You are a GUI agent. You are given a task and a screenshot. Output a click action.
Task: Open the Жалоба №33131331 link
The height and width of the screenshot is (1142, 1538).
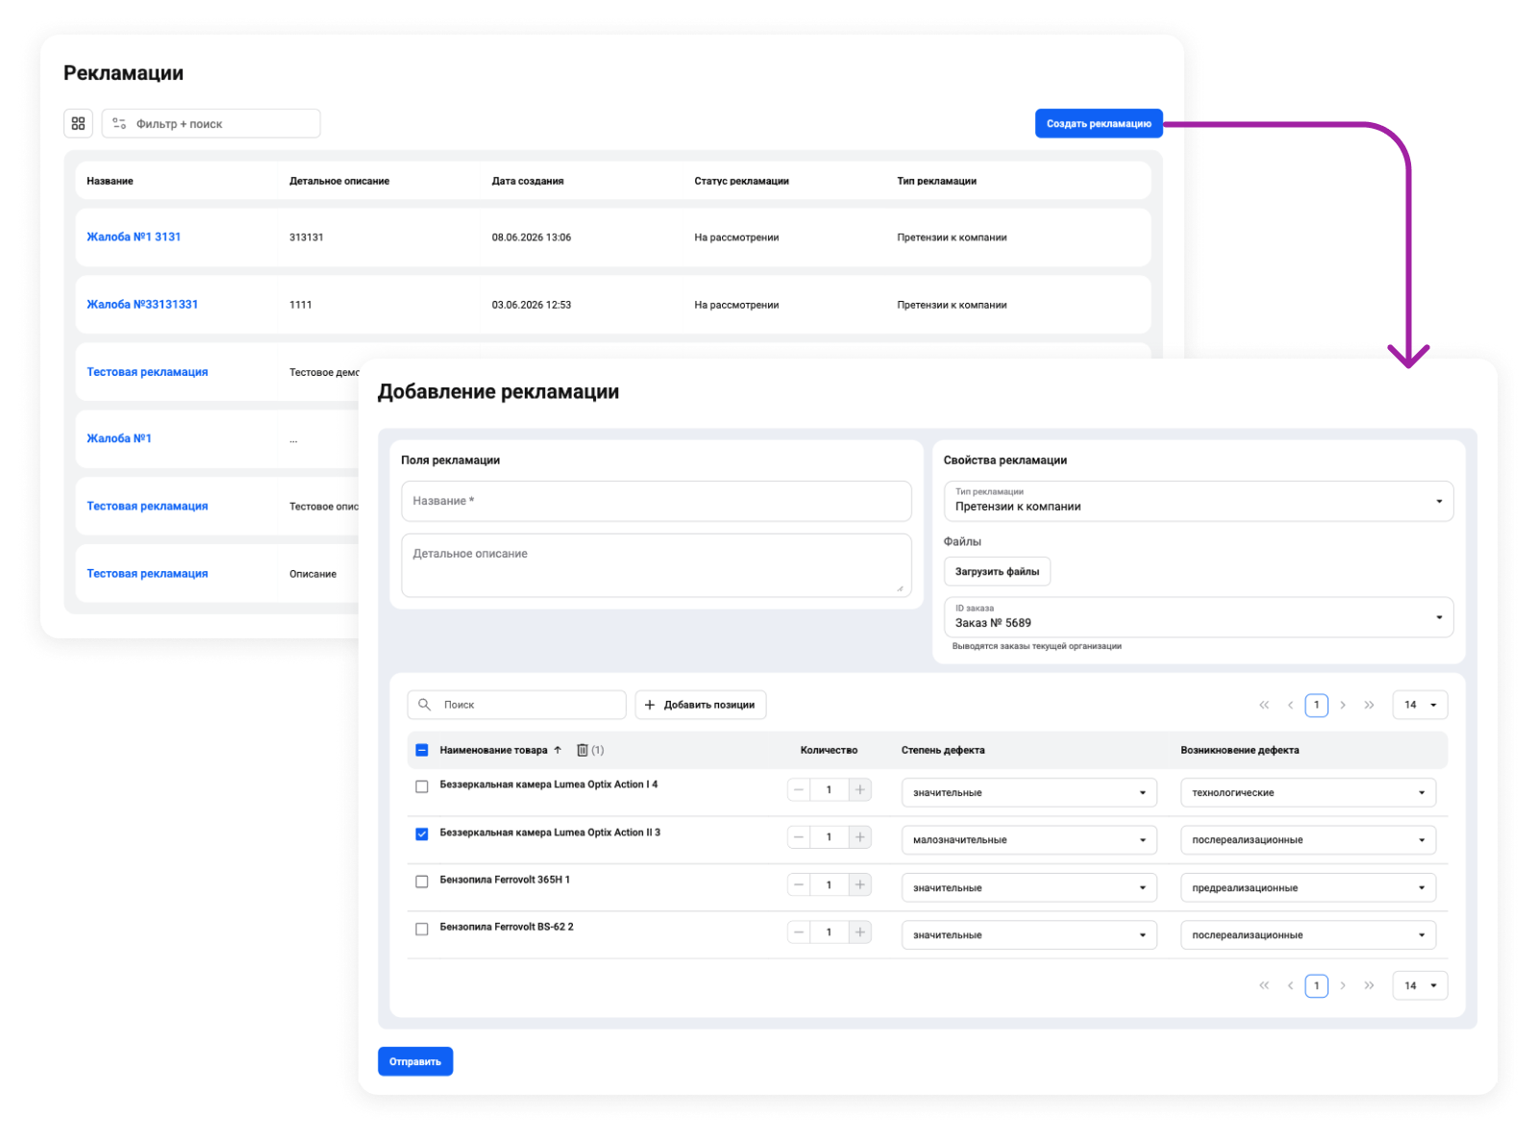[x=142, y=304]
